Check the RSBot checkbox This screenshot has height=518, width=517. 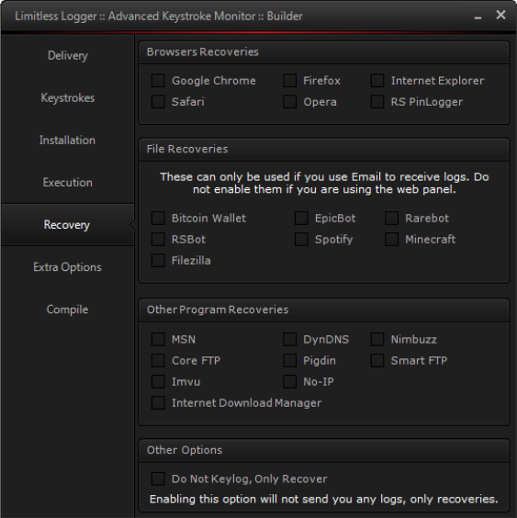pos(158,239)
